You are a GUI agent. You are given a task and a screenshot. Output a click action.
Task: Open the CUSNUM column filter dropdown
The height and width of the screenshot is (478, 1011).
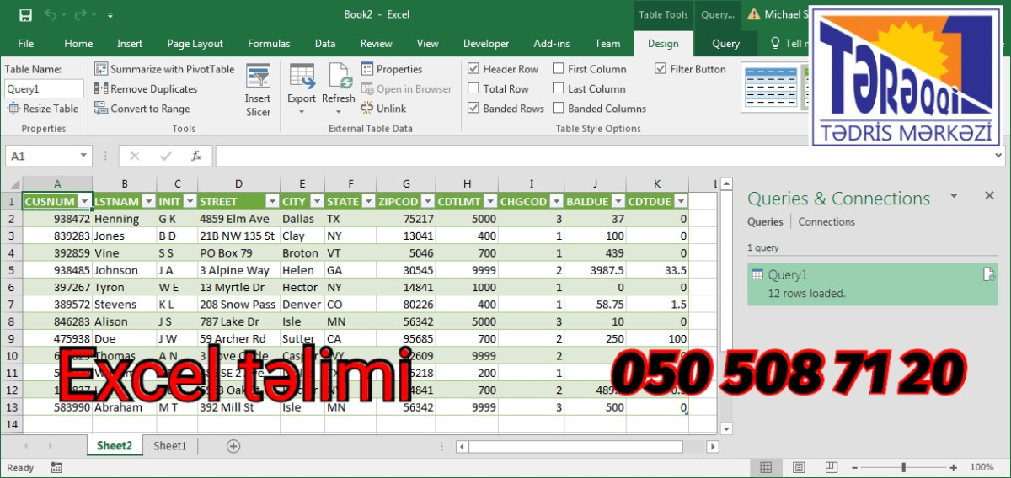pyautogui.click(x=83, y=202)
